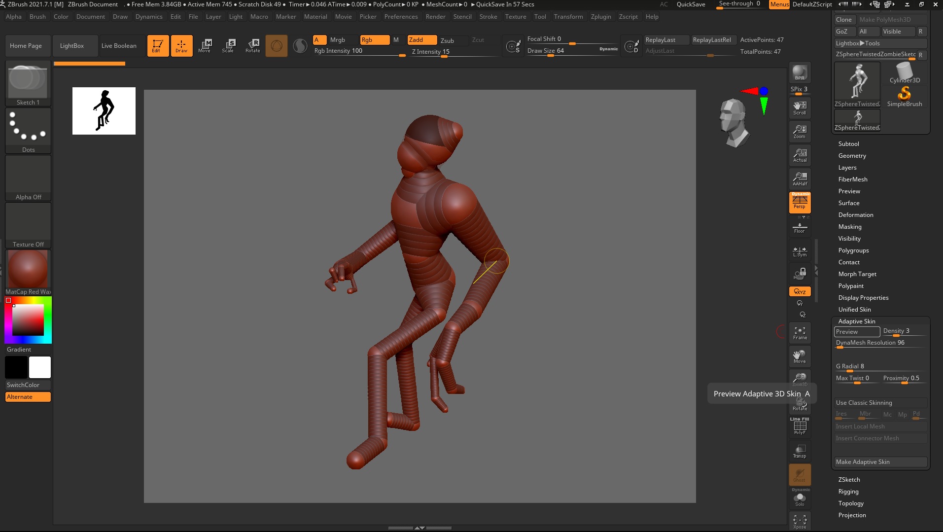Toggle Persp perspective mode

coord(800,202)
